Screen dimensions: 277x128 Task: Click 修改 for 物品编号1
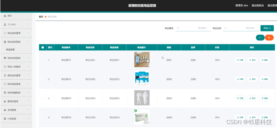pos(252,60)
